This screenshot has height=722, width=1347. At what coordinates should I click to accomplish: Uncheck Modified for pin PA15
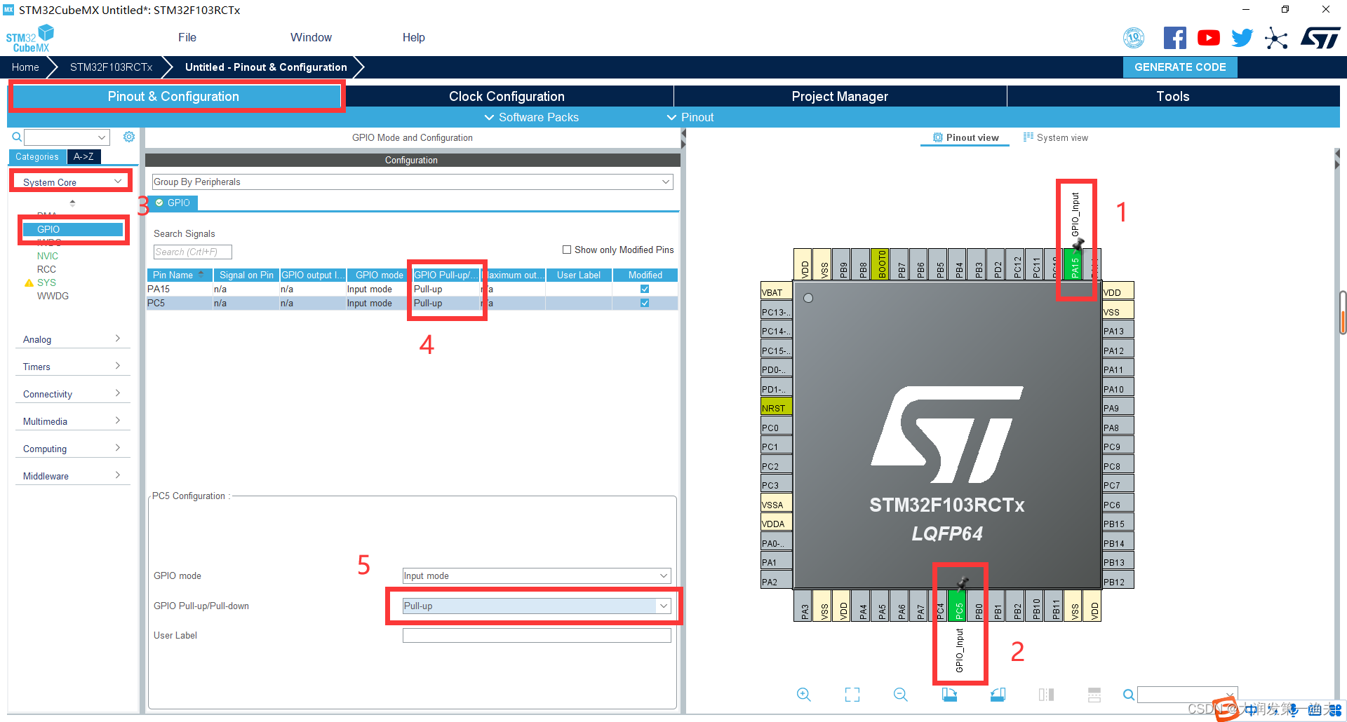644,289
